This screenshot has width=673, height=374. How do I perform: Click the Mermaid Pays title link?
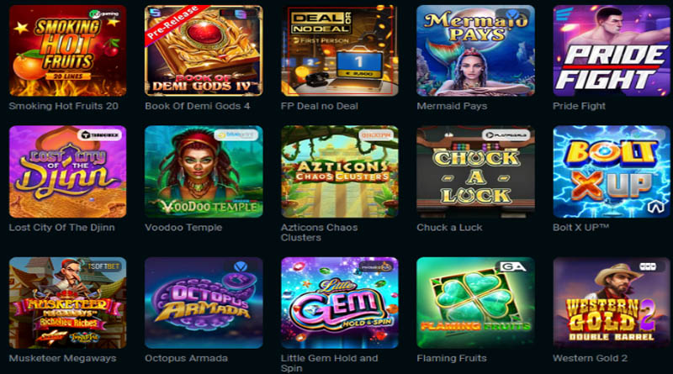452,106
